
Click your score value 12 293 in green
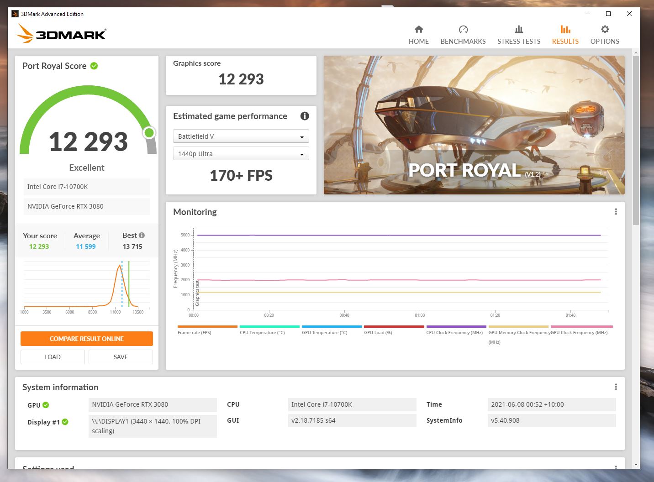pos(39,246)
